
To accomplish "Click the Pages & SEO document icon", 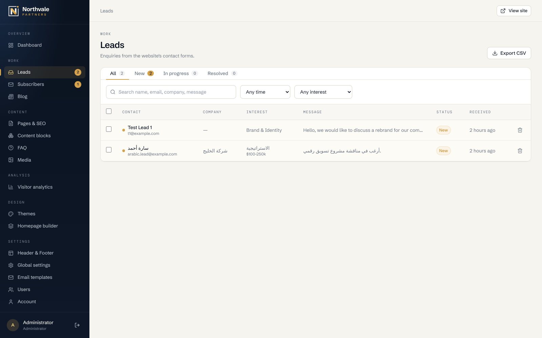I will pos(11,124).
